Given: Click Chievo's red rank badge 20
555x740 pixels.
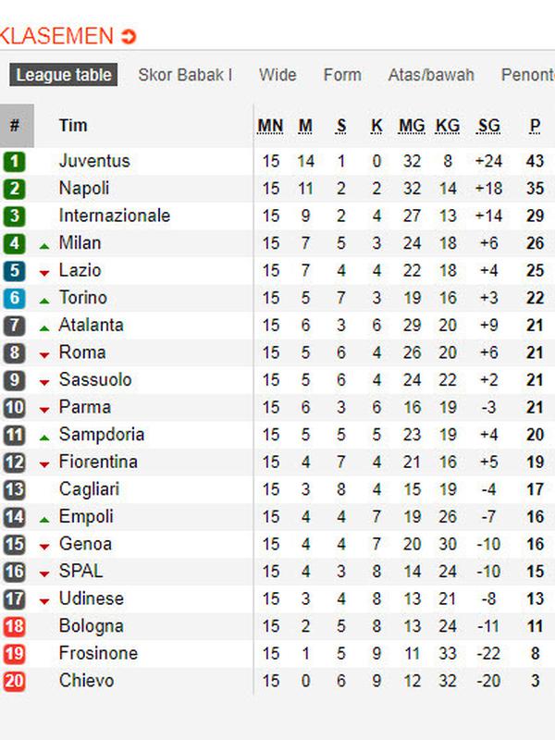Looking at the screenshot, I should point(14,681).
